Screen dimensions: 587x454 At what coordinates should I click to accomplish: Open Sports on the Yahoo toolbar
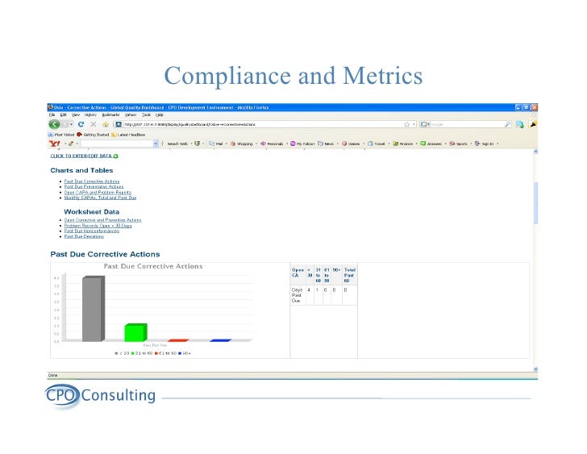[x=459, y=144]
